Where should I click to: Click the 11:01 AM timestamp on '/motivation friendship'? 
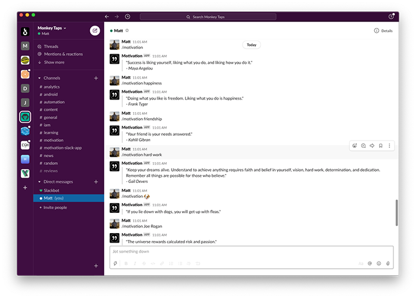coord(140,113)
